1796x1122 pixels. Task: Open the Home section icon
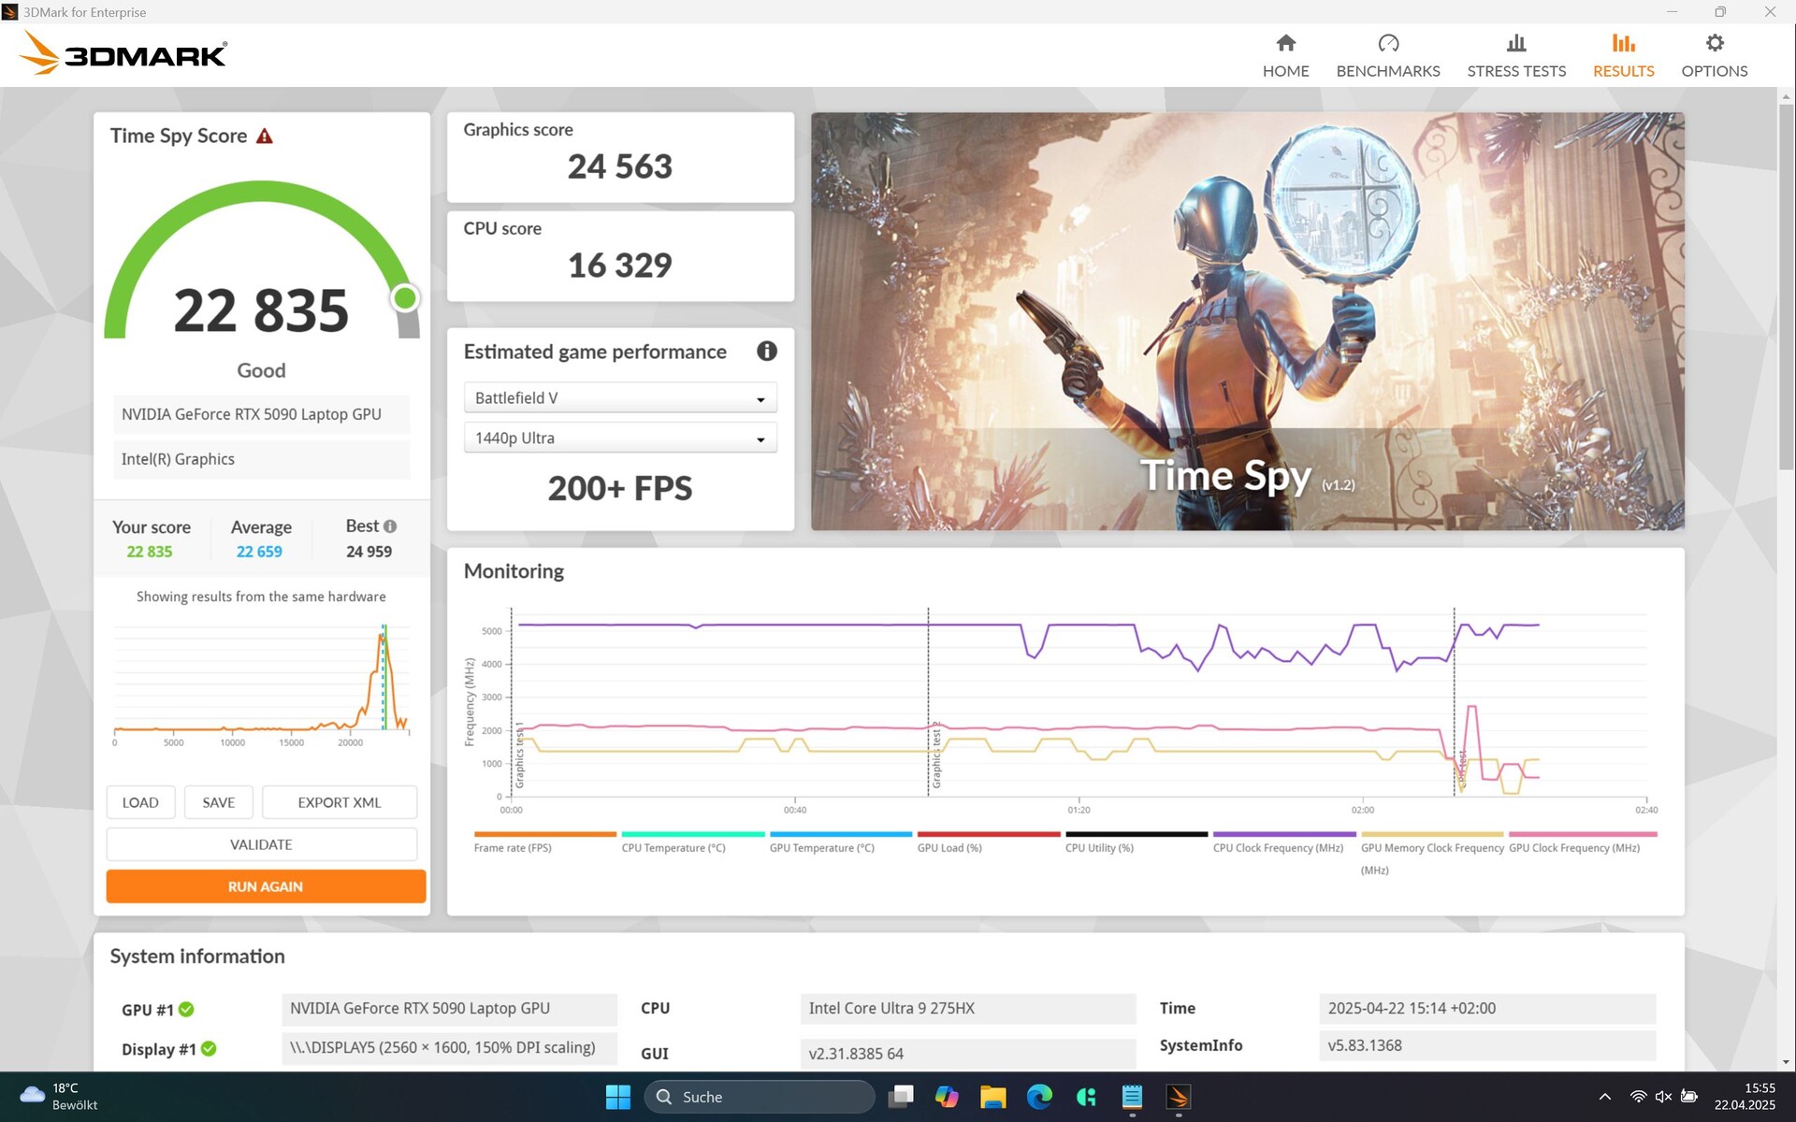coord(1285,44)
